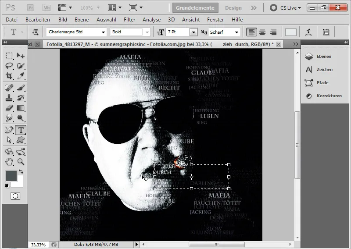The height and width of the screenshot is (249, 351).
Task: Open the Filter menu
Action: pos(129,20)
